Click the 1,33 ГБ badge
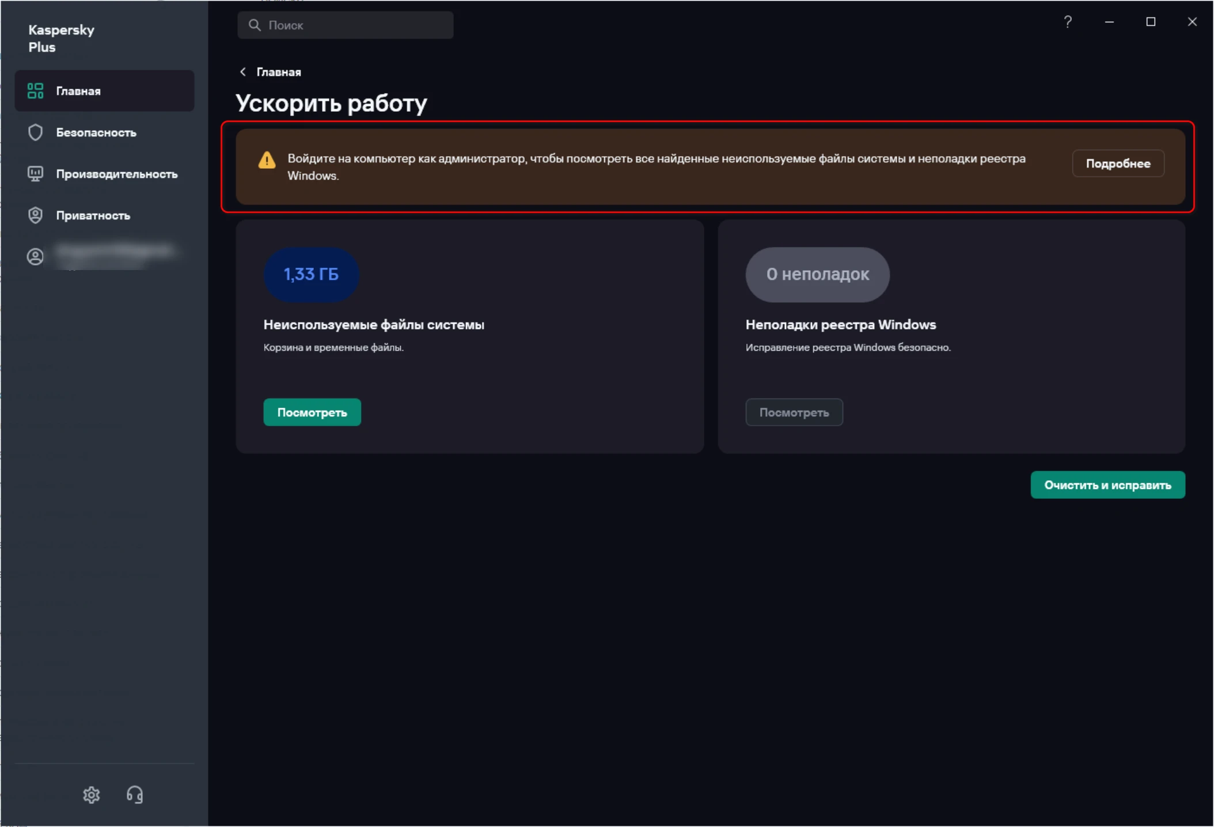Image resolution: width=1214 pixels, height=827 pixels. coord(311,275)
